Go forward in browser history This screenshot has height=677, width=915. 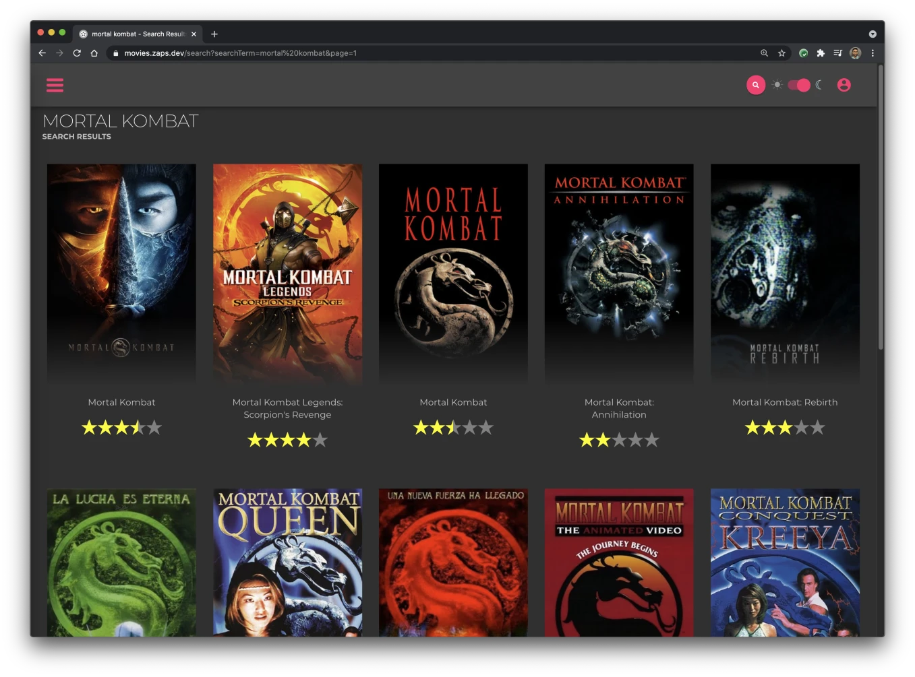tap(59, 53)
